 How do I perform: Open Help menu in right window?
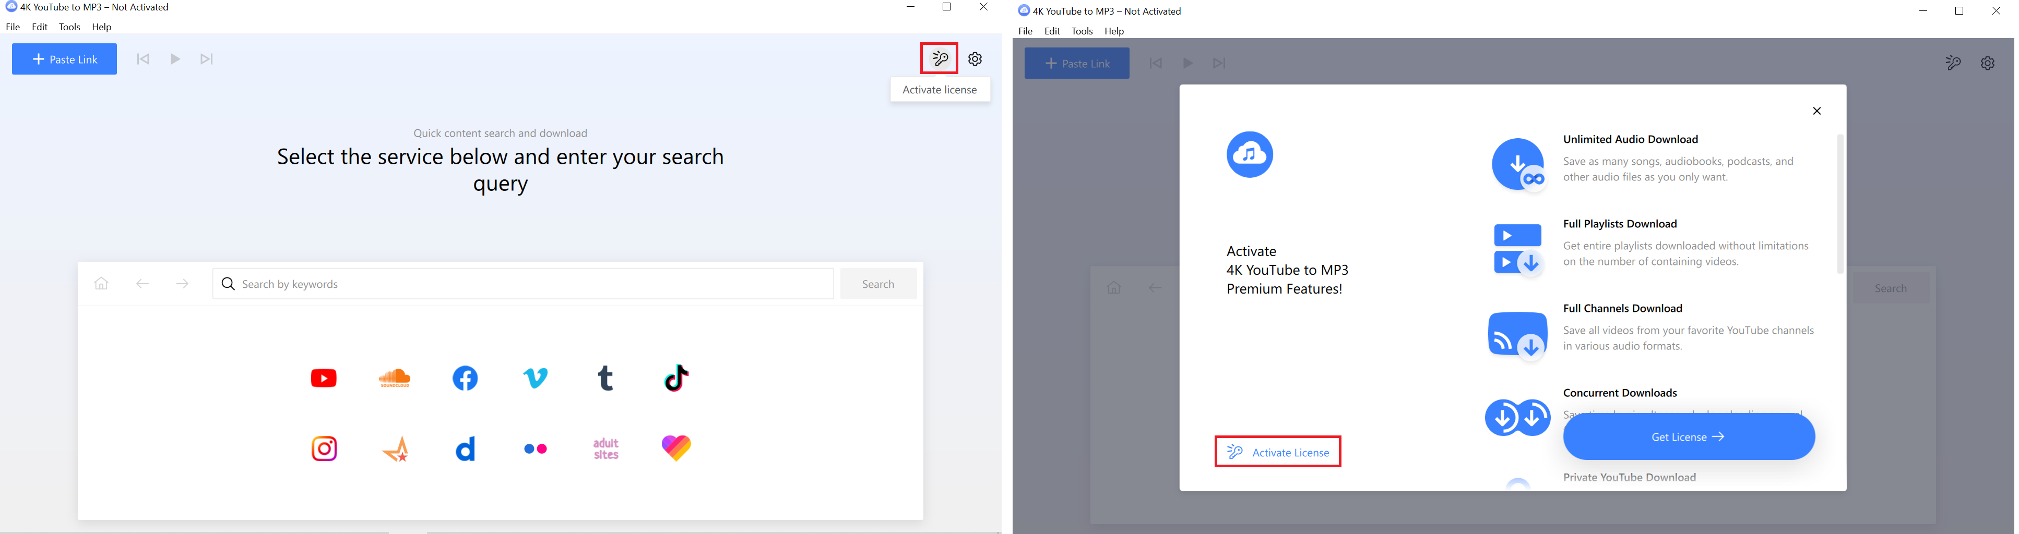pyautogui.click(x=1114, y=31)
